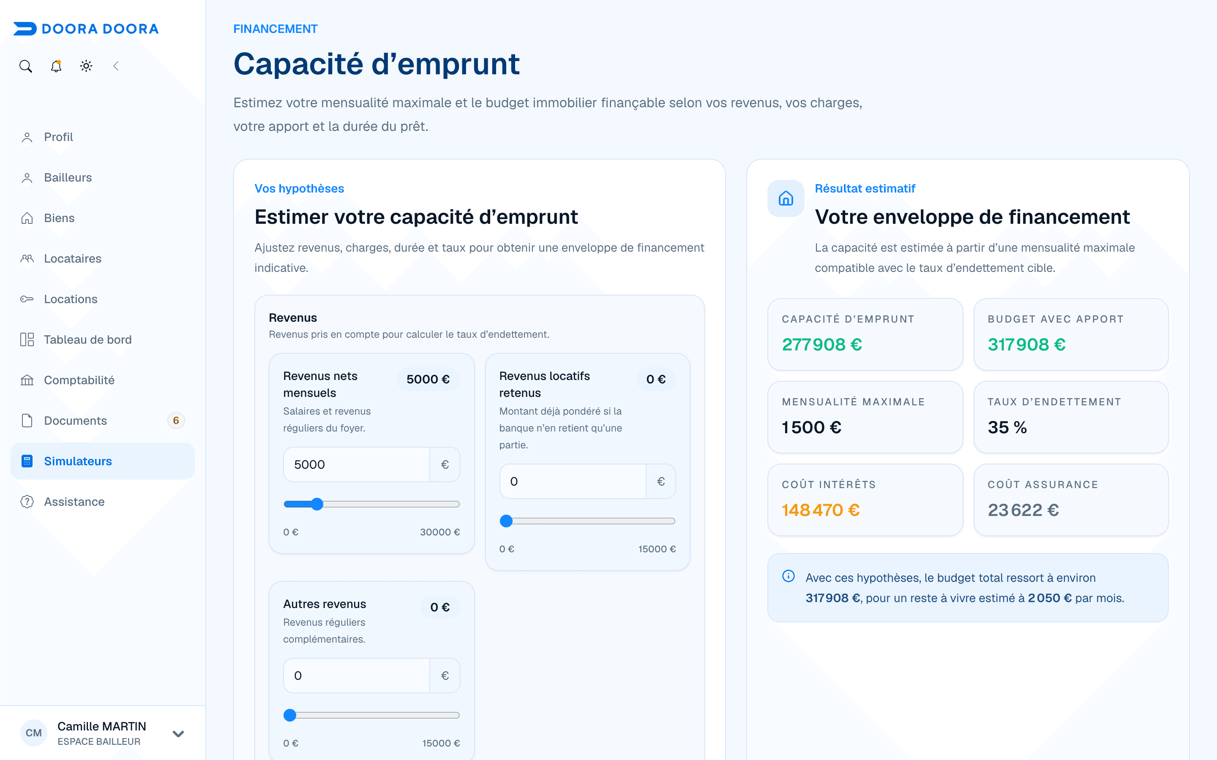This screenshot has width=1217, height=760.
Task: Click the Revenus locatifs 0 € badge
Action: (x=656, y=380)
